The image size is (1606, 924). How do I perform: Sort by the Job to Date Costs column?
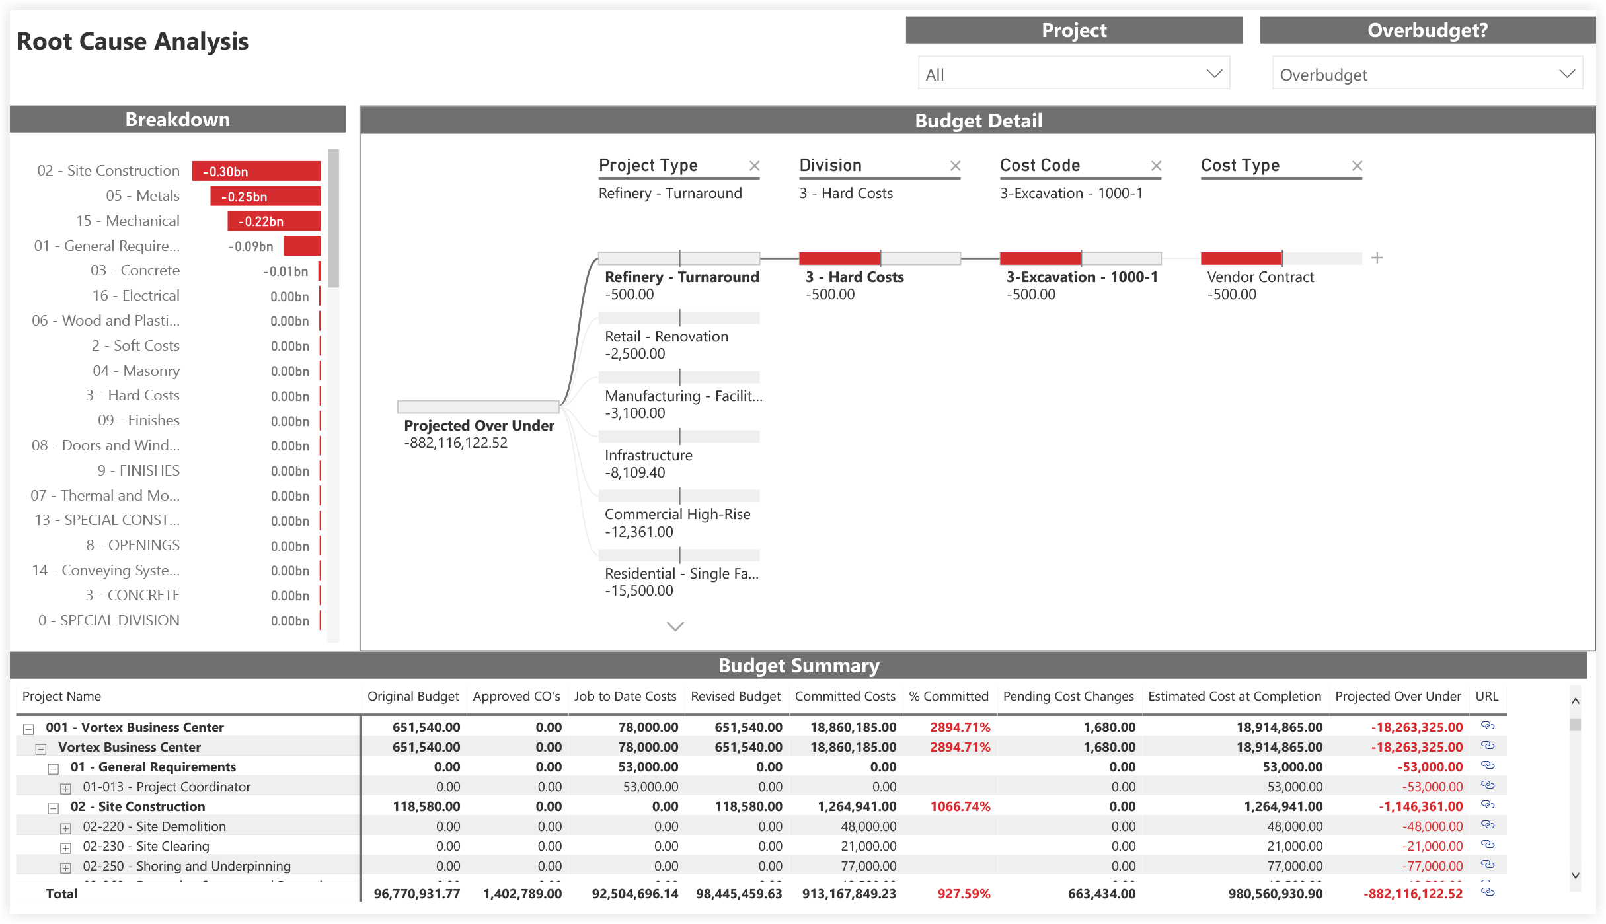(x=625, y=696)
